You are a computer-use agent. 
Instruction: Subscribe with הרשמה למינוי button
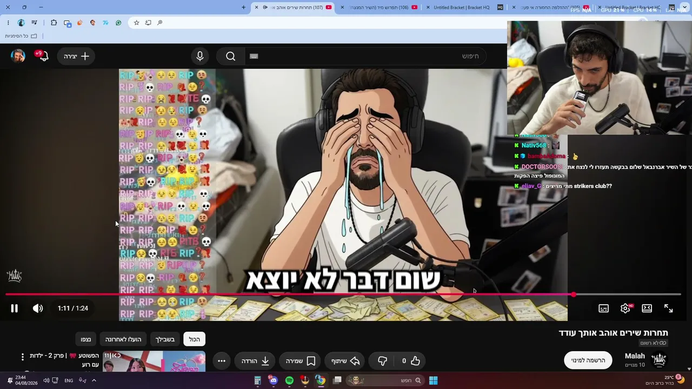pyautogui.click(x=588, y=360)
